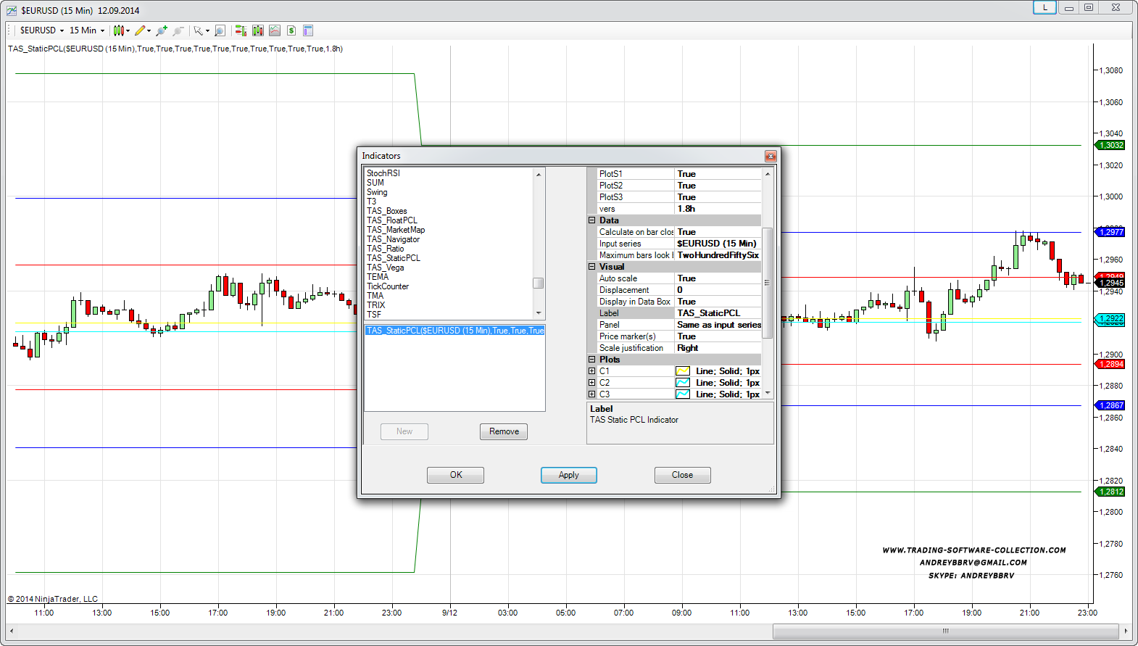Screen dimensions: 1138x646
Task: Collapse the Visual property section
Action: point(591,267)
